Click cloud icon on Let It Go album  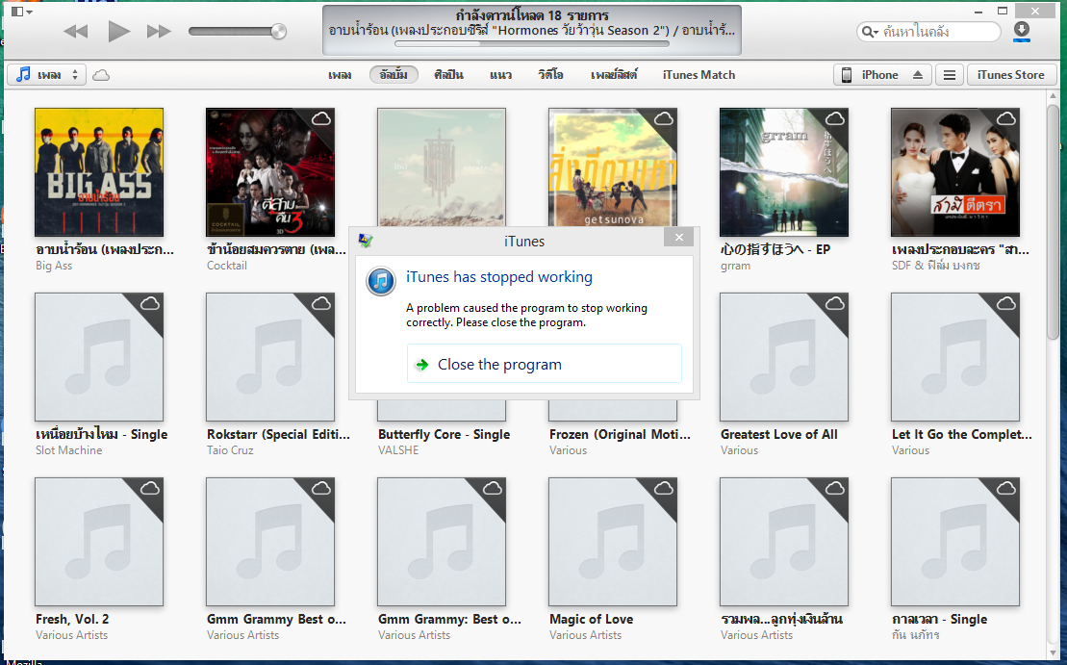[x=1006, y=303]
